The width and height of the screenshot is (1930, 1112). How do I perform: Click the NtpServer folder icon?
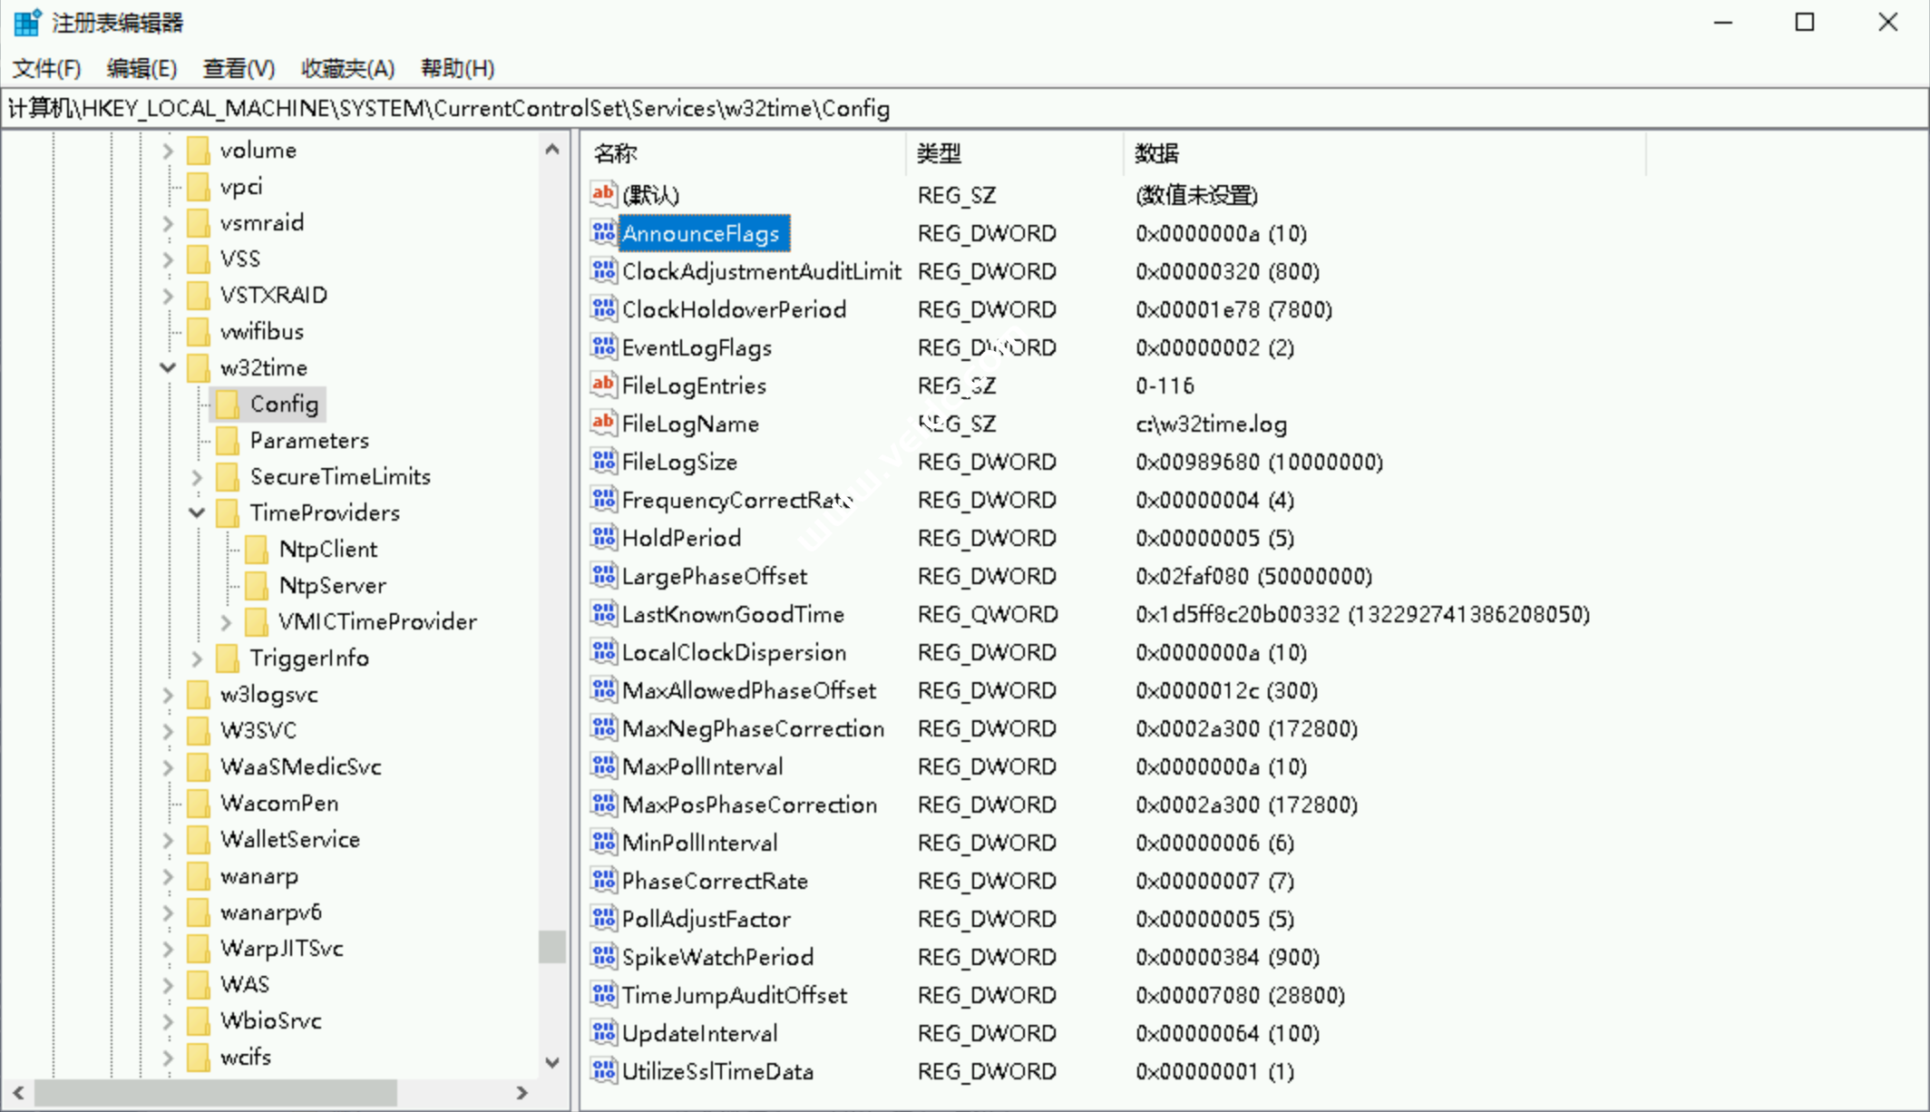pos(258,585)
